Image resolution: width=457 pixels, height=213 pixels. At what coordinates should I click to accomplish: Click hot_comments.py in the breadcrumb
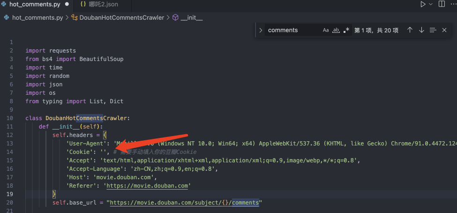point(37,17)
